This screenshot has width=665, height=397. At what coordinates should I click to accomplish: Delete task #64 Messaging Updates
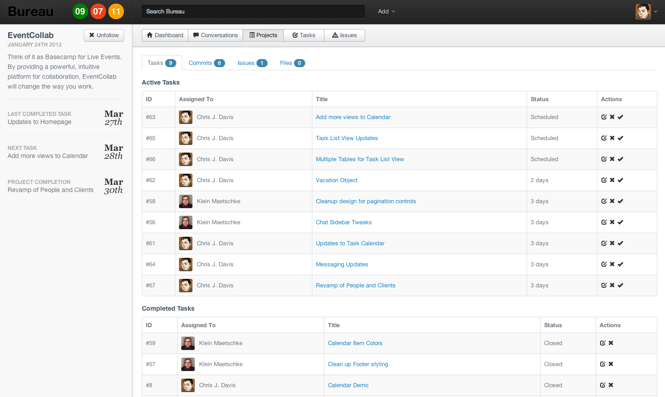coord(612,265)
